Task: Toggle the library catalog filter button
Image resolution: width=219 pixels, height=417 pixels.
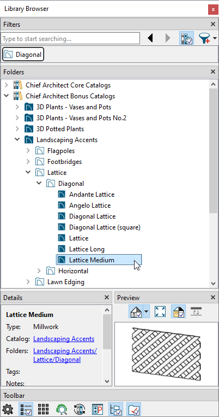Action: tap(187, 38)
